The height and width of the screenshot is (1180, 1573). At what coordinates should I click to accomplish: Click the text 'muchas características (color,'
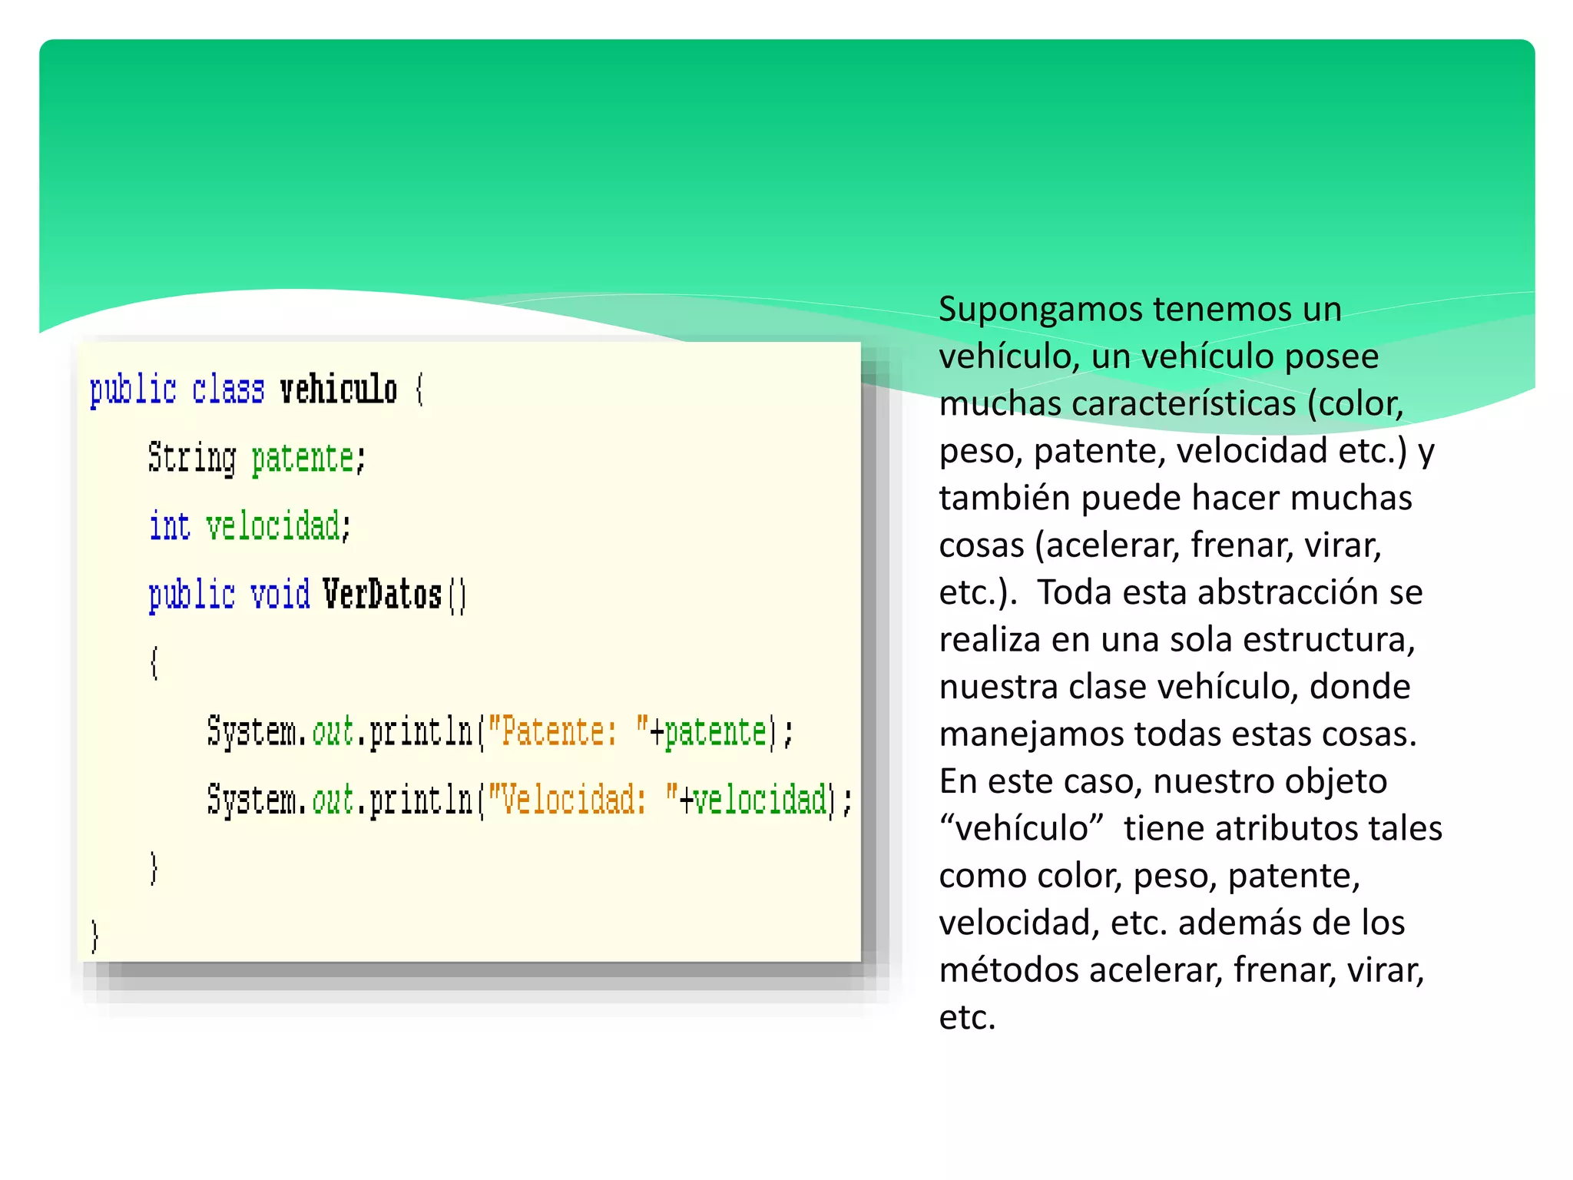click(x=1171, y=404)
